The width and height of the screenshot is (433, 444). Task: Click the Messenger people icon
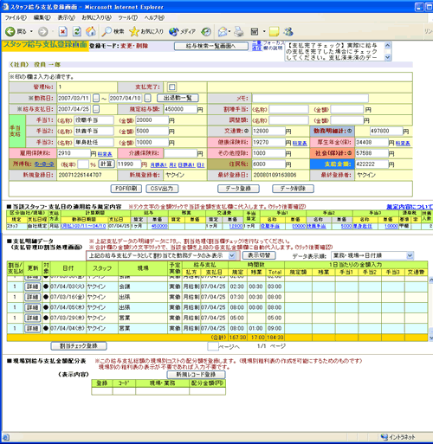(288, 31)
